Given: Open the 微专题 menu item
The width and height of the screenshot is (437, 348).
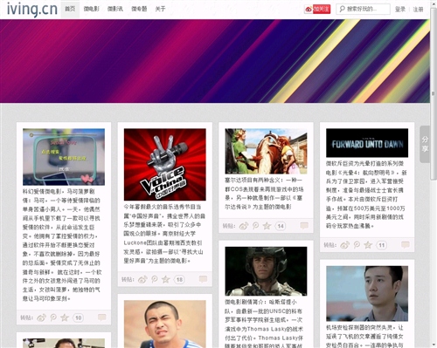Looking at the screenshot, I should tap(139, 9).
